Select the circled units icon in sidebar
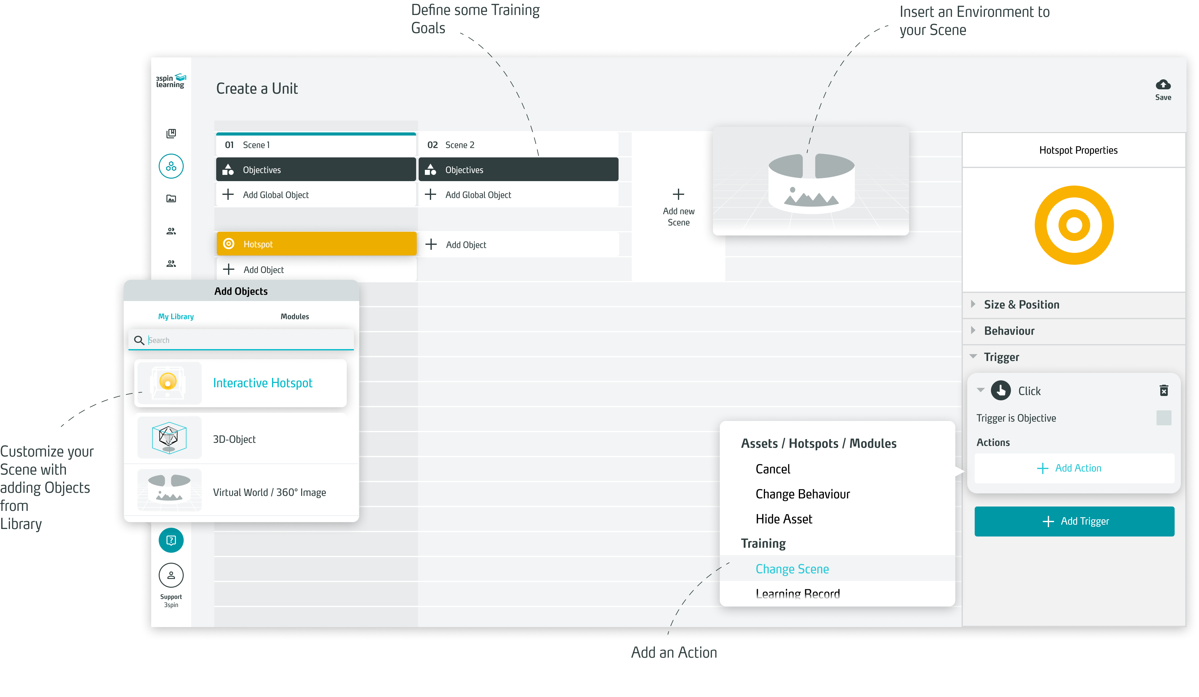The image size is (1199, 697). pos(171,166)
